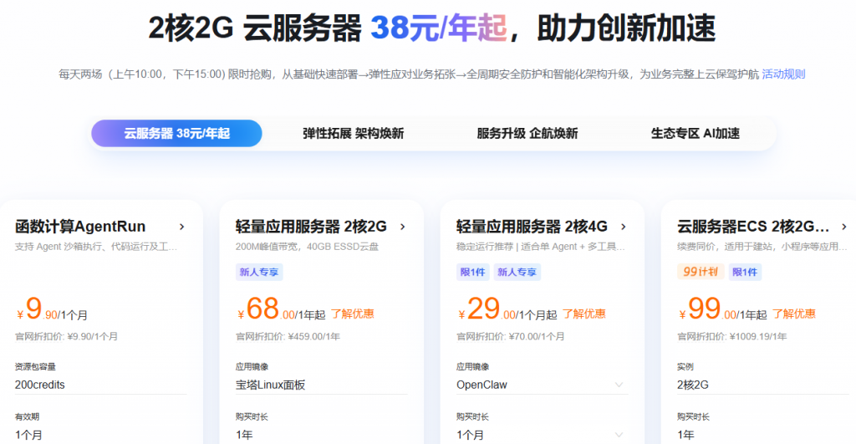Click the 限1件 tag on ECS card

coord(745,272)
